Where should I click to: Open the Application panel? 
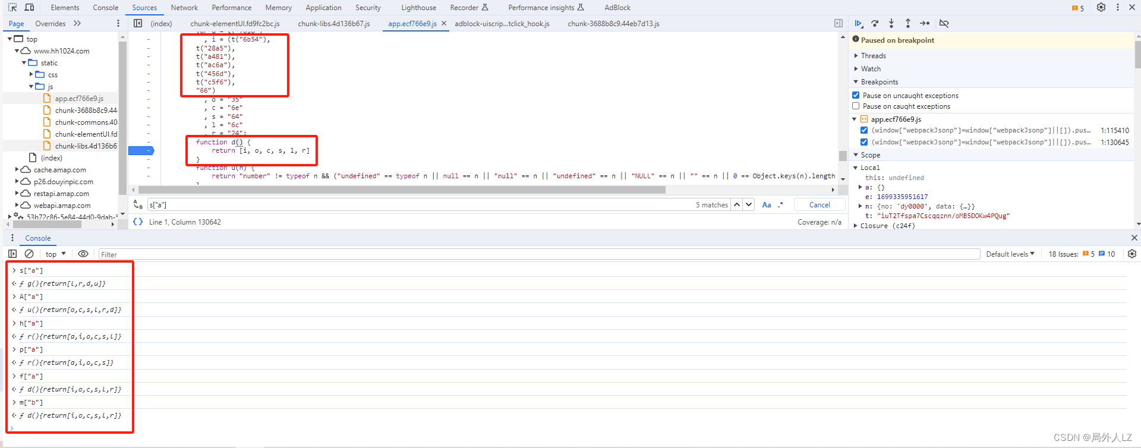[x=323, y=8]
